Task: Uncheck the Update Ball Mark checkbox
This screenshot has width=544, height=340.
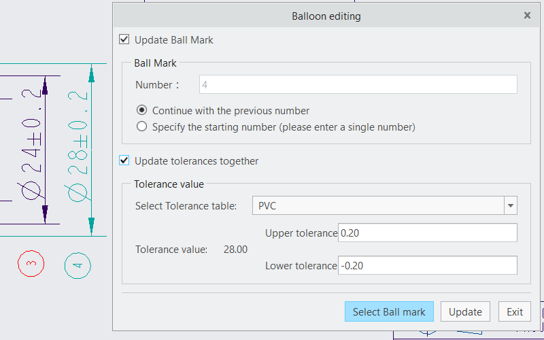Action: (x=124, y=40)
